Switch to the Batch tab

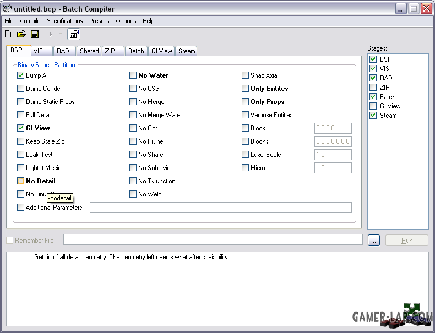(136, 51)
